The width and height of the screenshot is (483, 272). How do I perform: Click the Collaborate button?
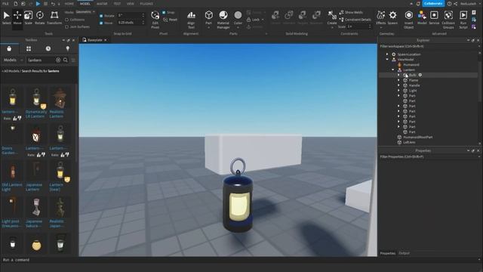pos(433,4)
